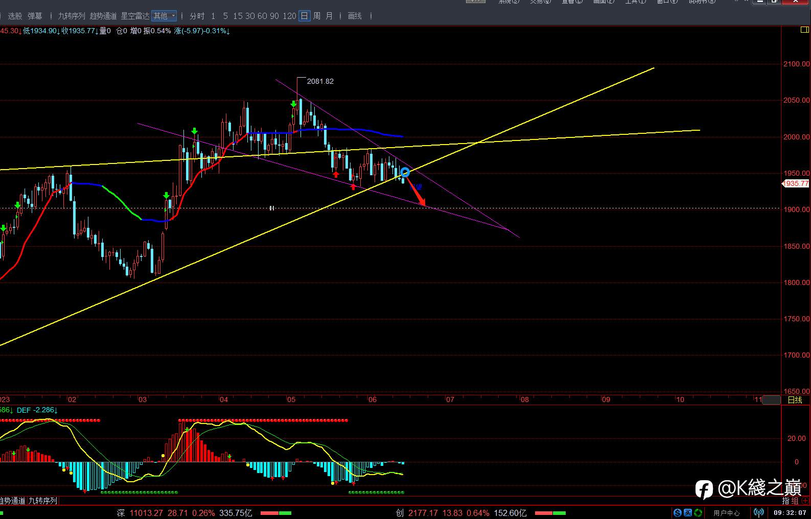This screenshot has width=811, height=519.
Task: Click the tray icon between S and refresh icons
Action: (688, 512)
